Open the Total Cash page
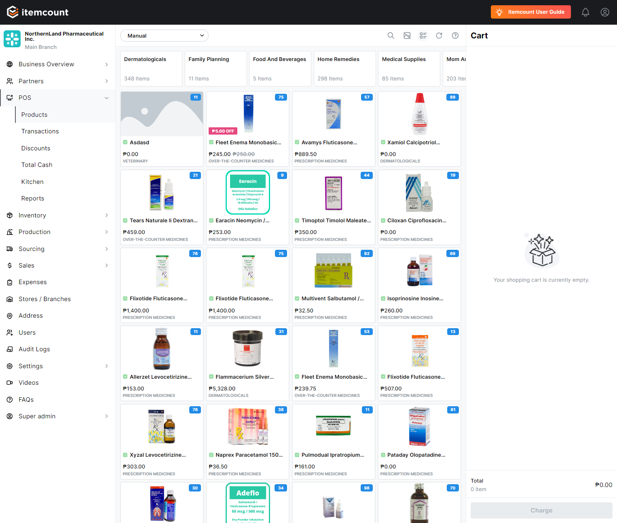The image size is (617, 523). [x=37, y=165]
